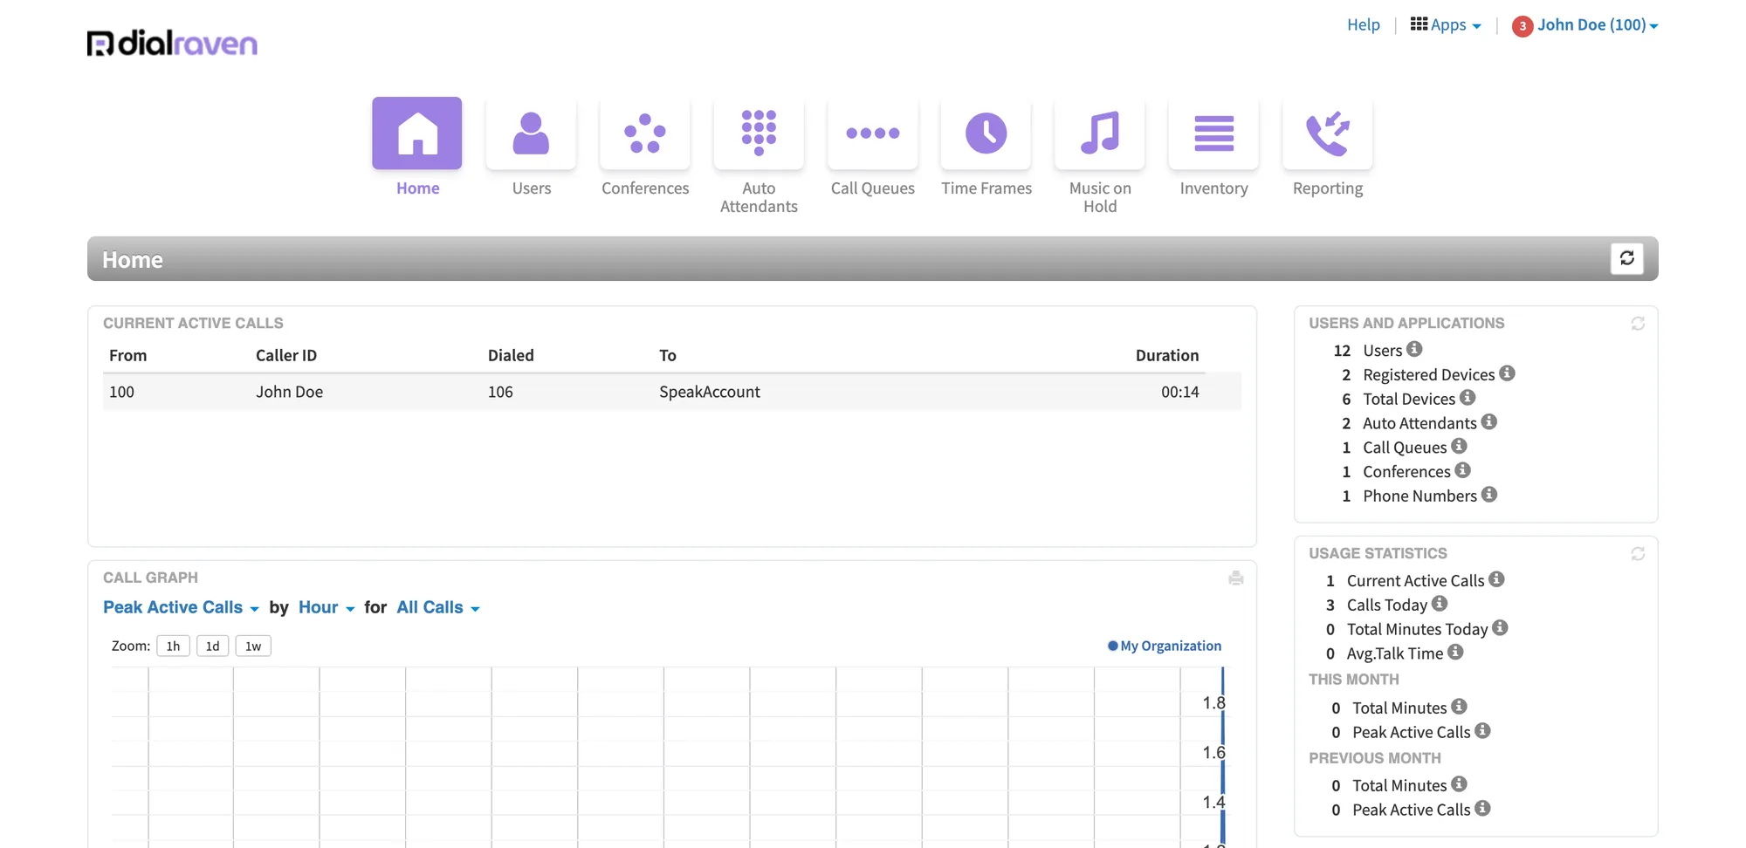This screenshot has width=1746, height=848.
Task: Refresh the Users and Applications panel
Action: 1638,324
